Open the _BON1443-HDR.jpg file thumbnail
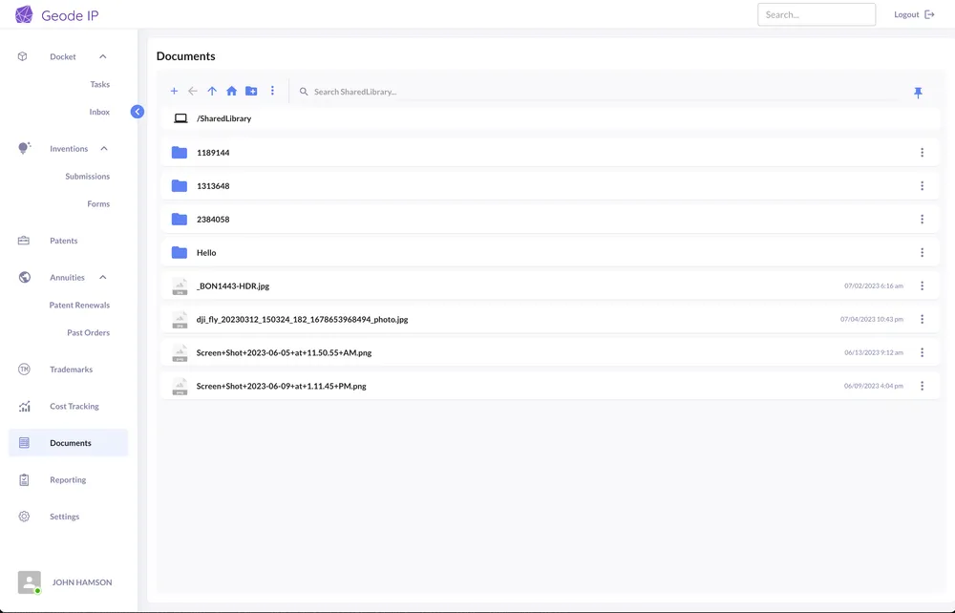This screenshot has height=613, width=955. (180, 286)
